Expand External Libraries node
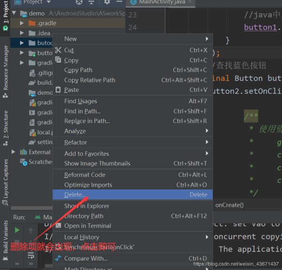282x270 pixels. click(14, 152)
